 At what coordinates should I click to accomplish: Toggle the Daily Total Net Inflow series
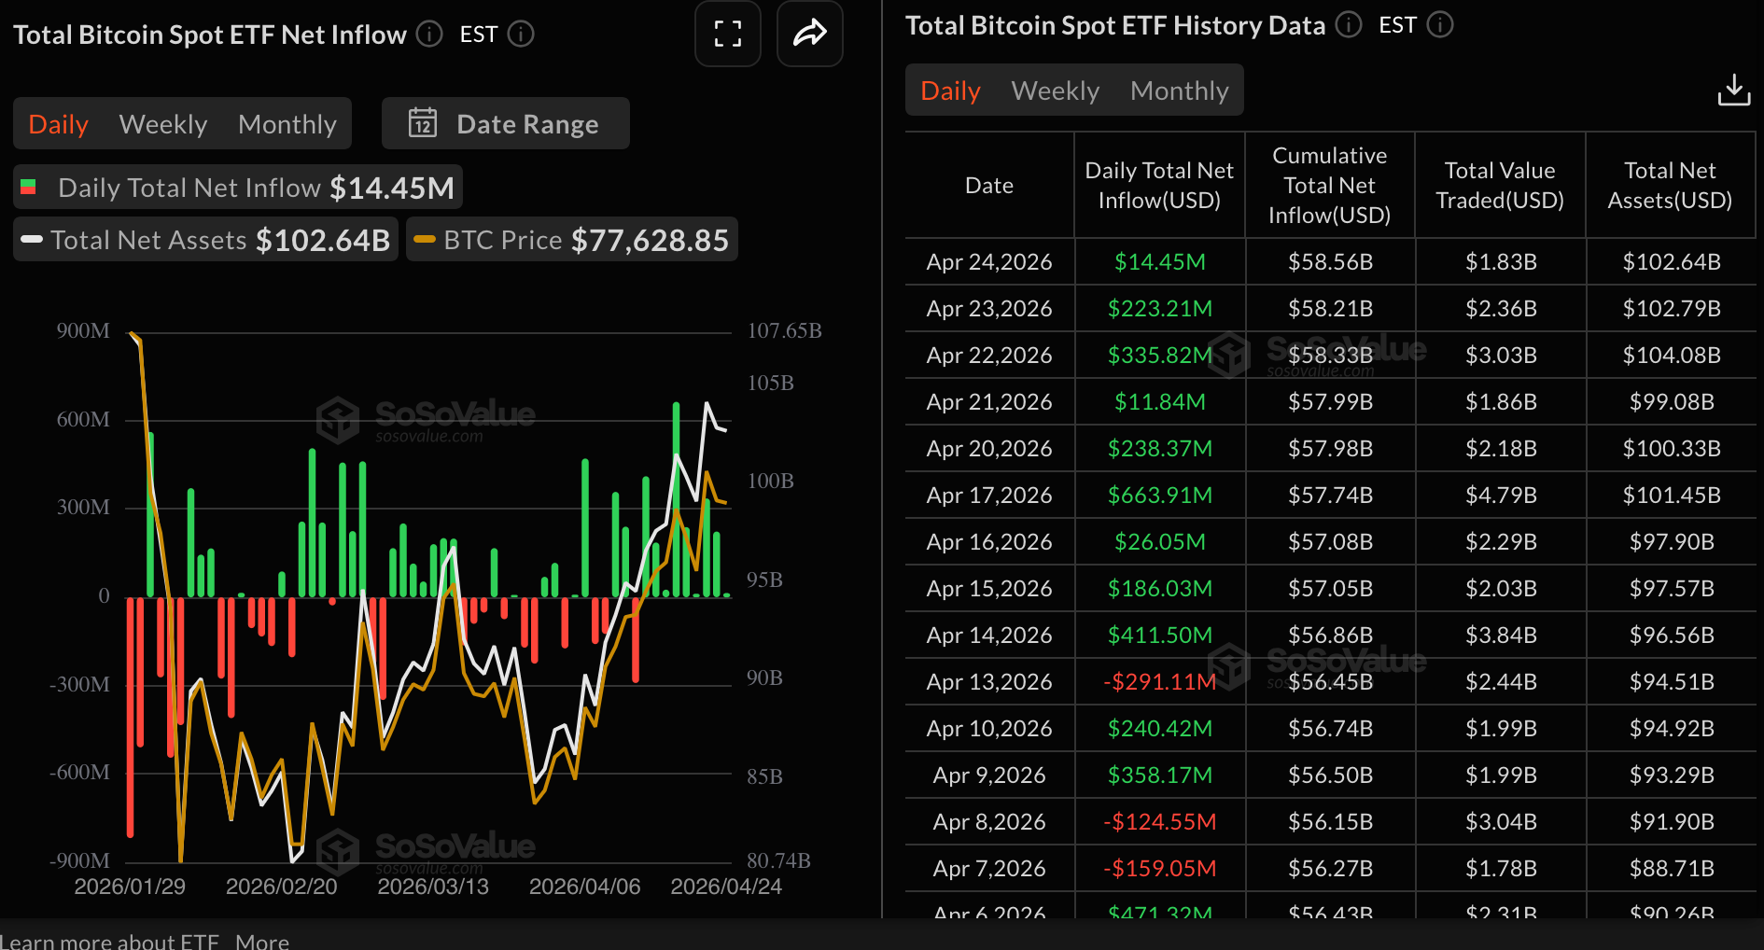pos(238,188)
